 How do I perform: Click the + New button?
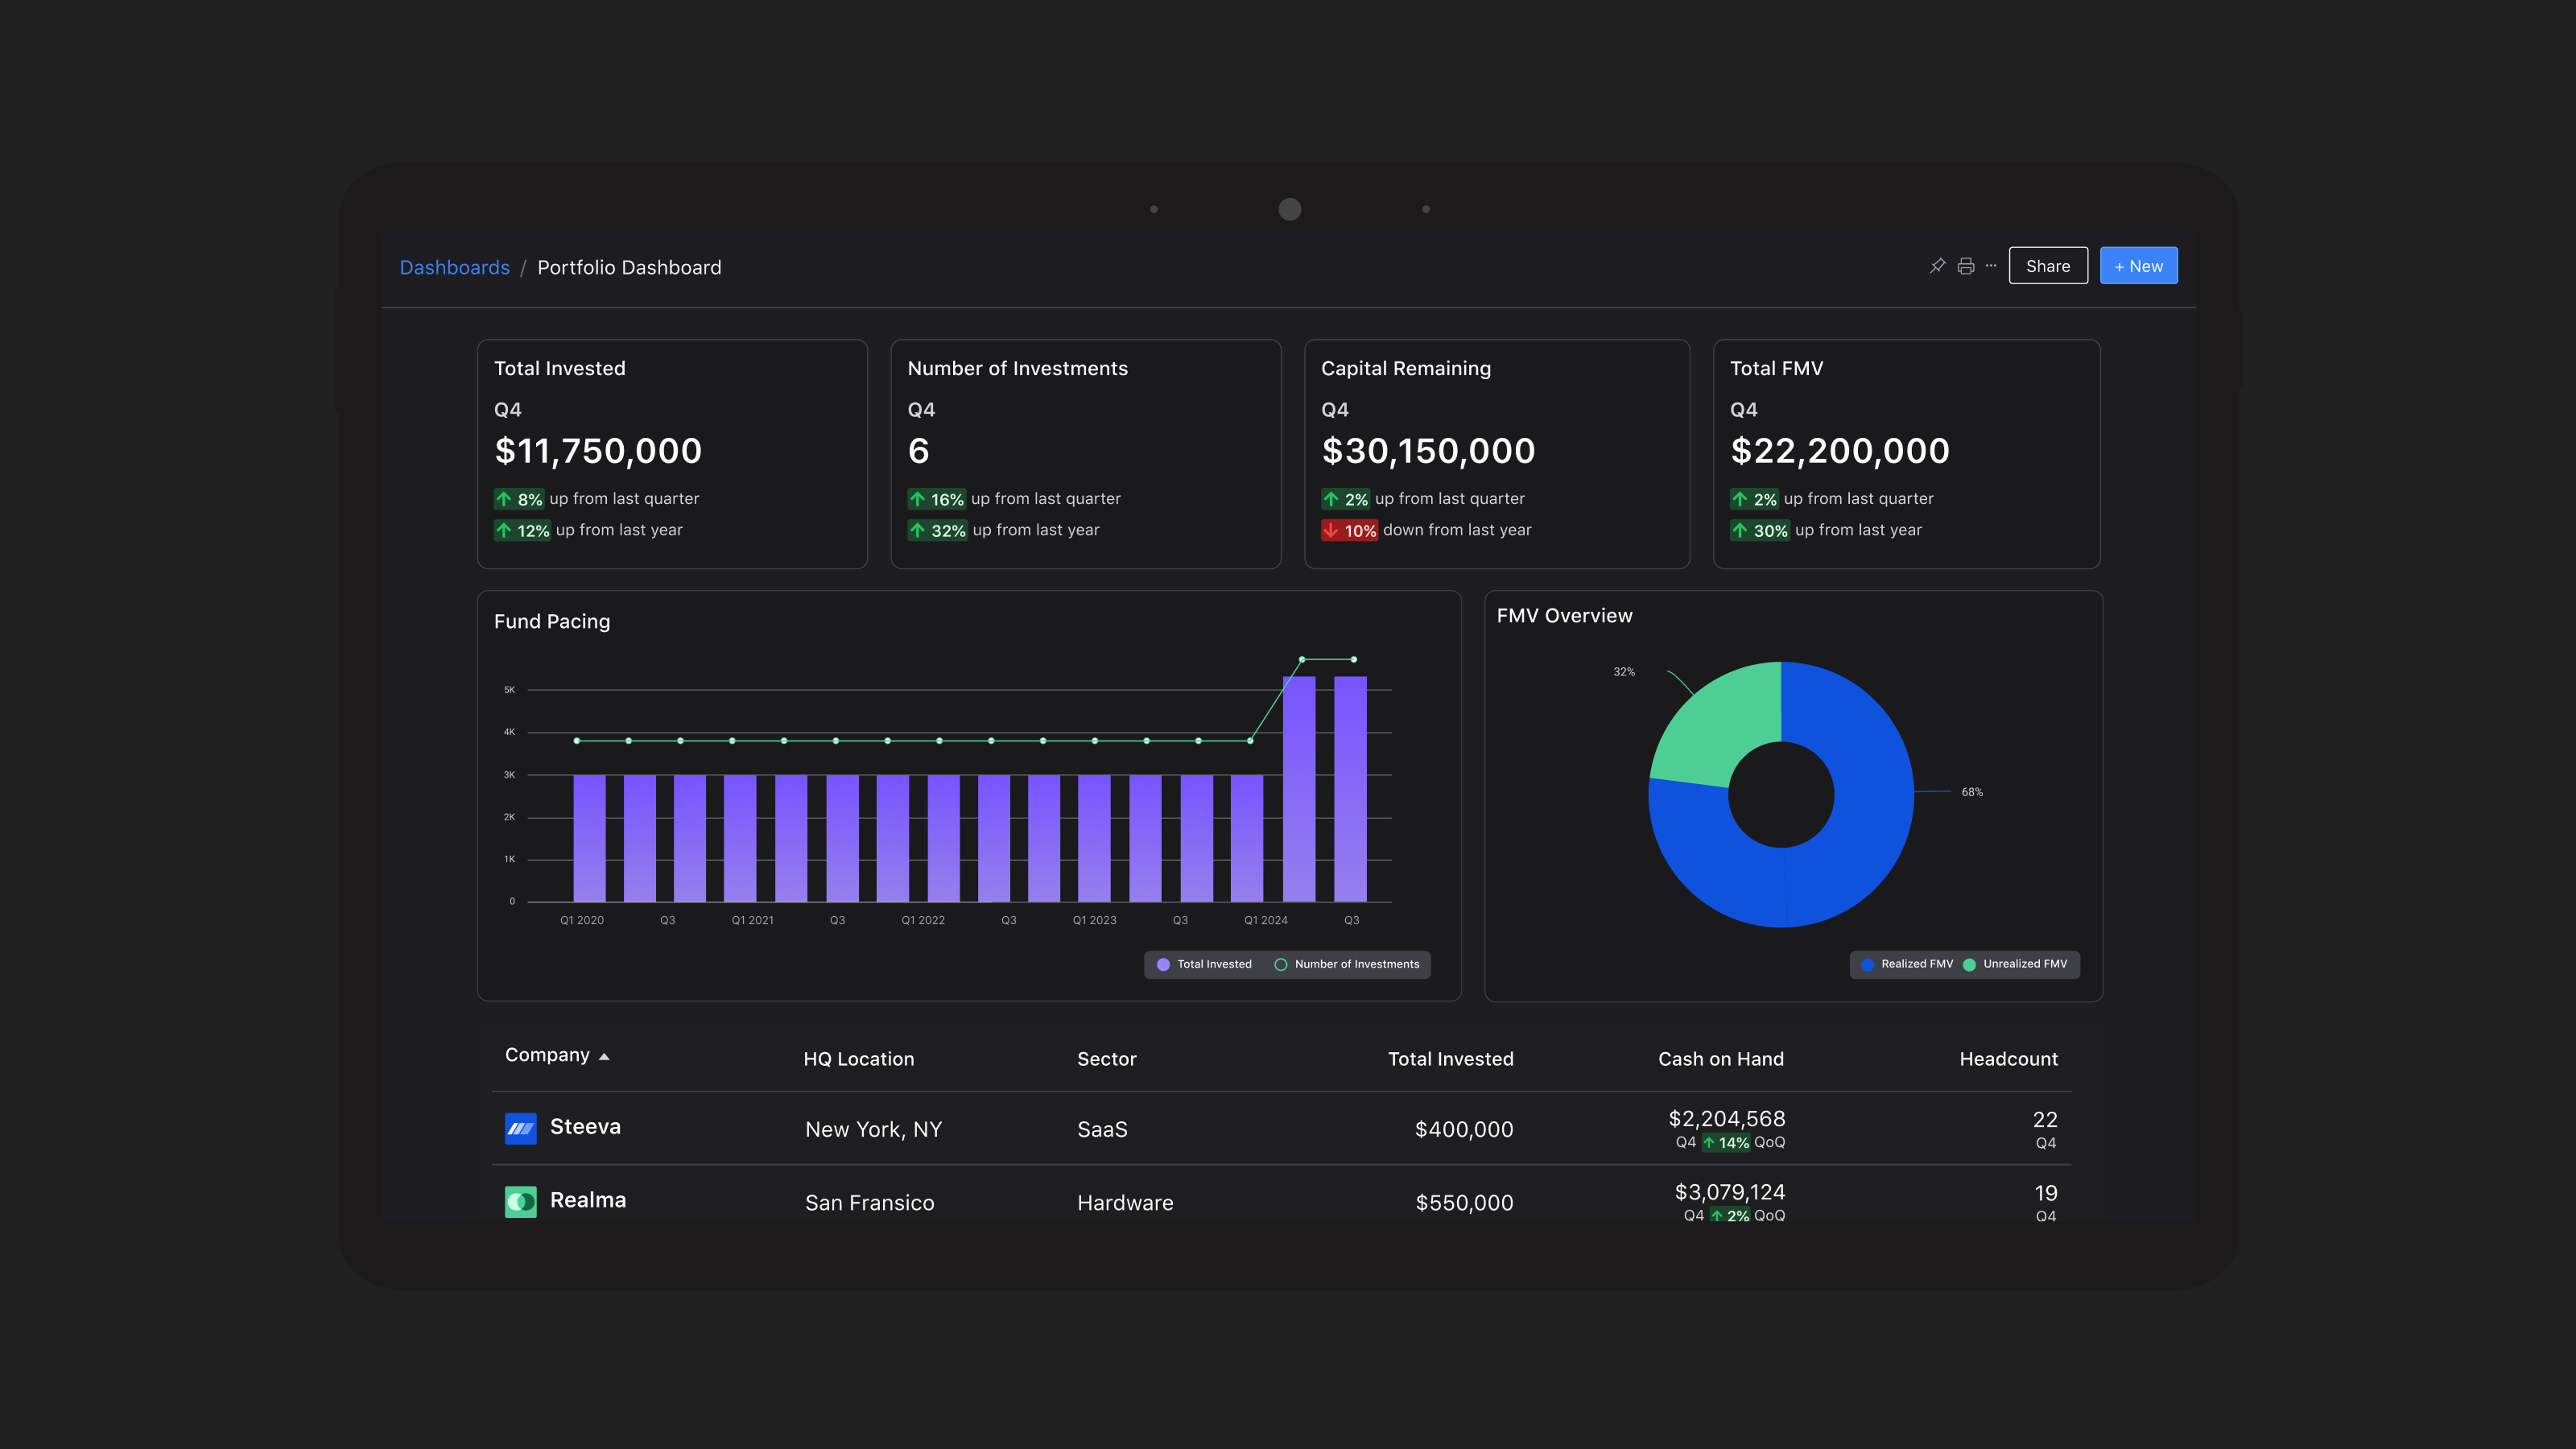point(2138,266)
